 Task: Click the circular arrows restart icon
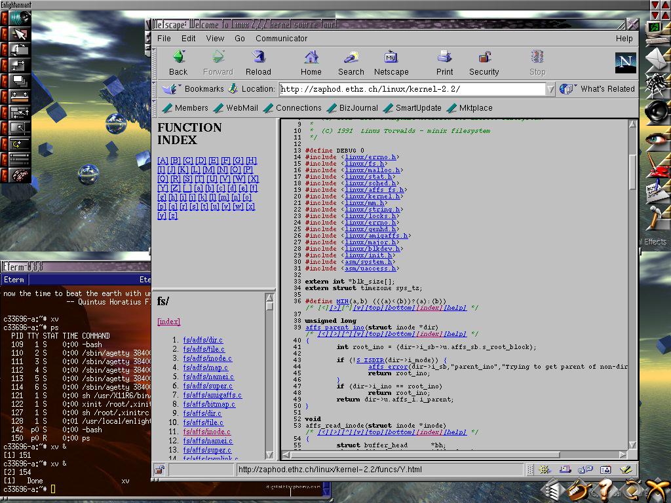632,491
